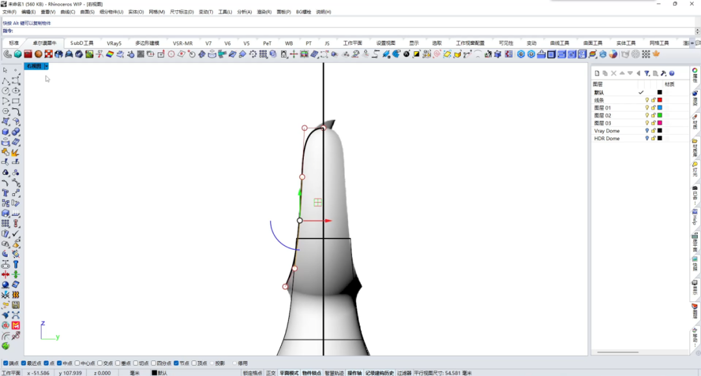Hide layer 图层 01 via lightbulb
Viewport: 701px width, 376px height.
click(x=646, y=108)
